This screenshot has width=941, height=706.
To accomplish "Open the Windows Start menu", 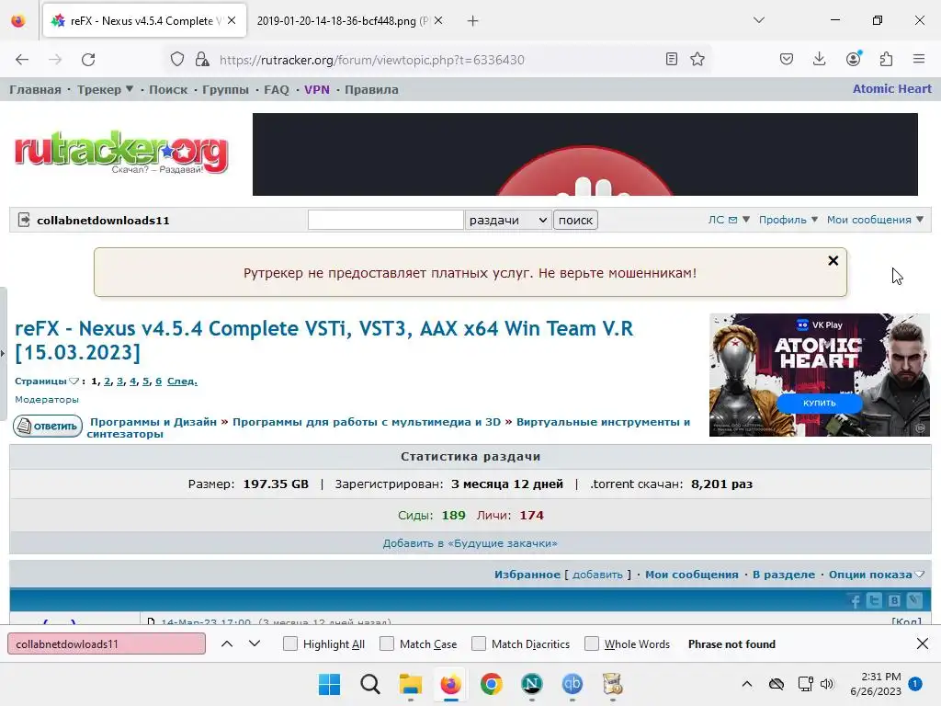I will click(330, 684).
